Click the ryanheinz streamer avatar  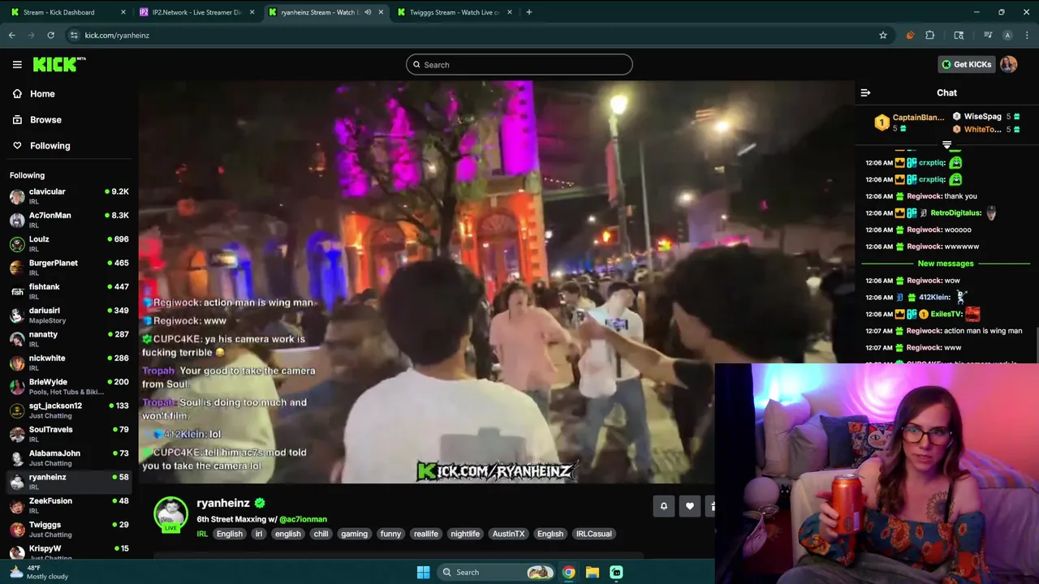pos(170,513)
